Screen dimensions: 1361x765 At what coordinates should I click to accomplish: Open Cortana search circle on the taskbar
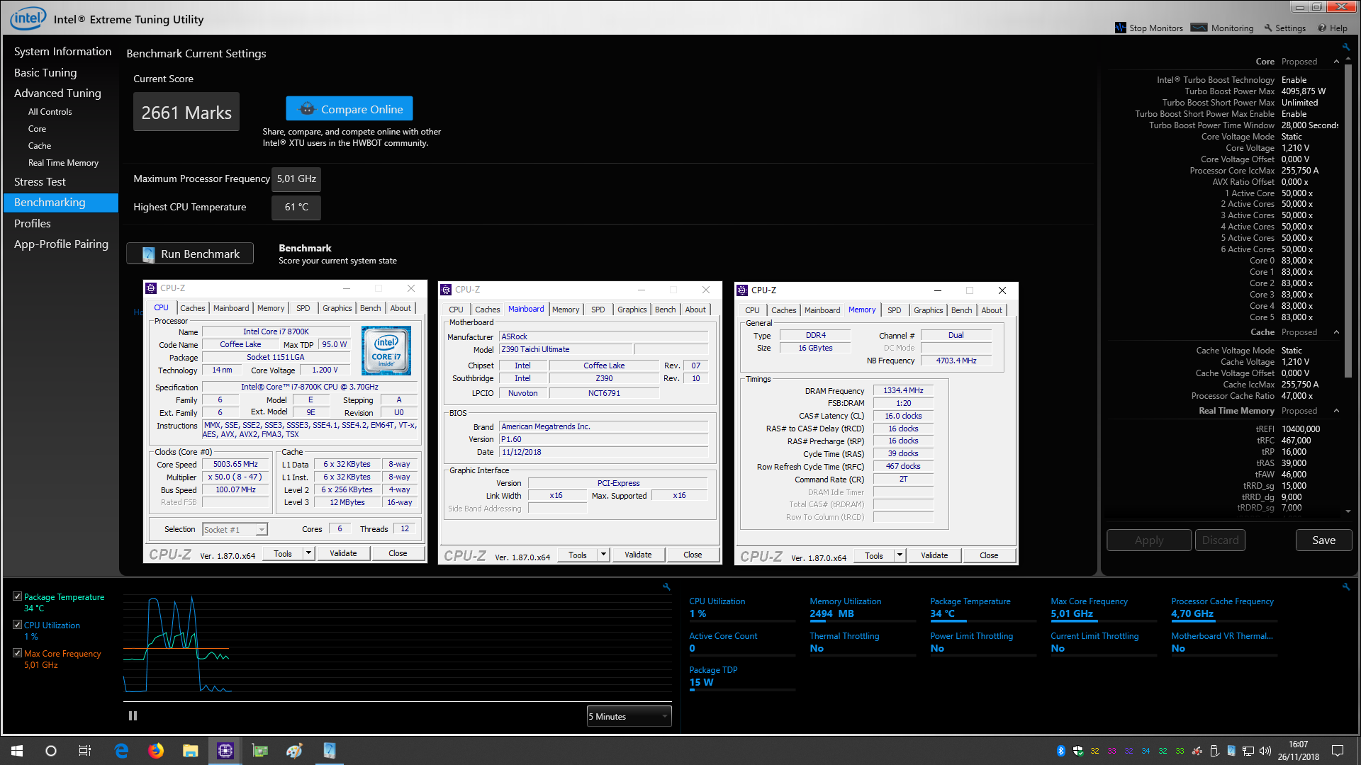click(x=51, y=751)
